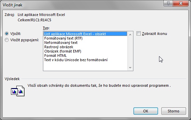Select the Vložit propojení radio button
This screenshot has width=191, height=120.
point(7,40)
